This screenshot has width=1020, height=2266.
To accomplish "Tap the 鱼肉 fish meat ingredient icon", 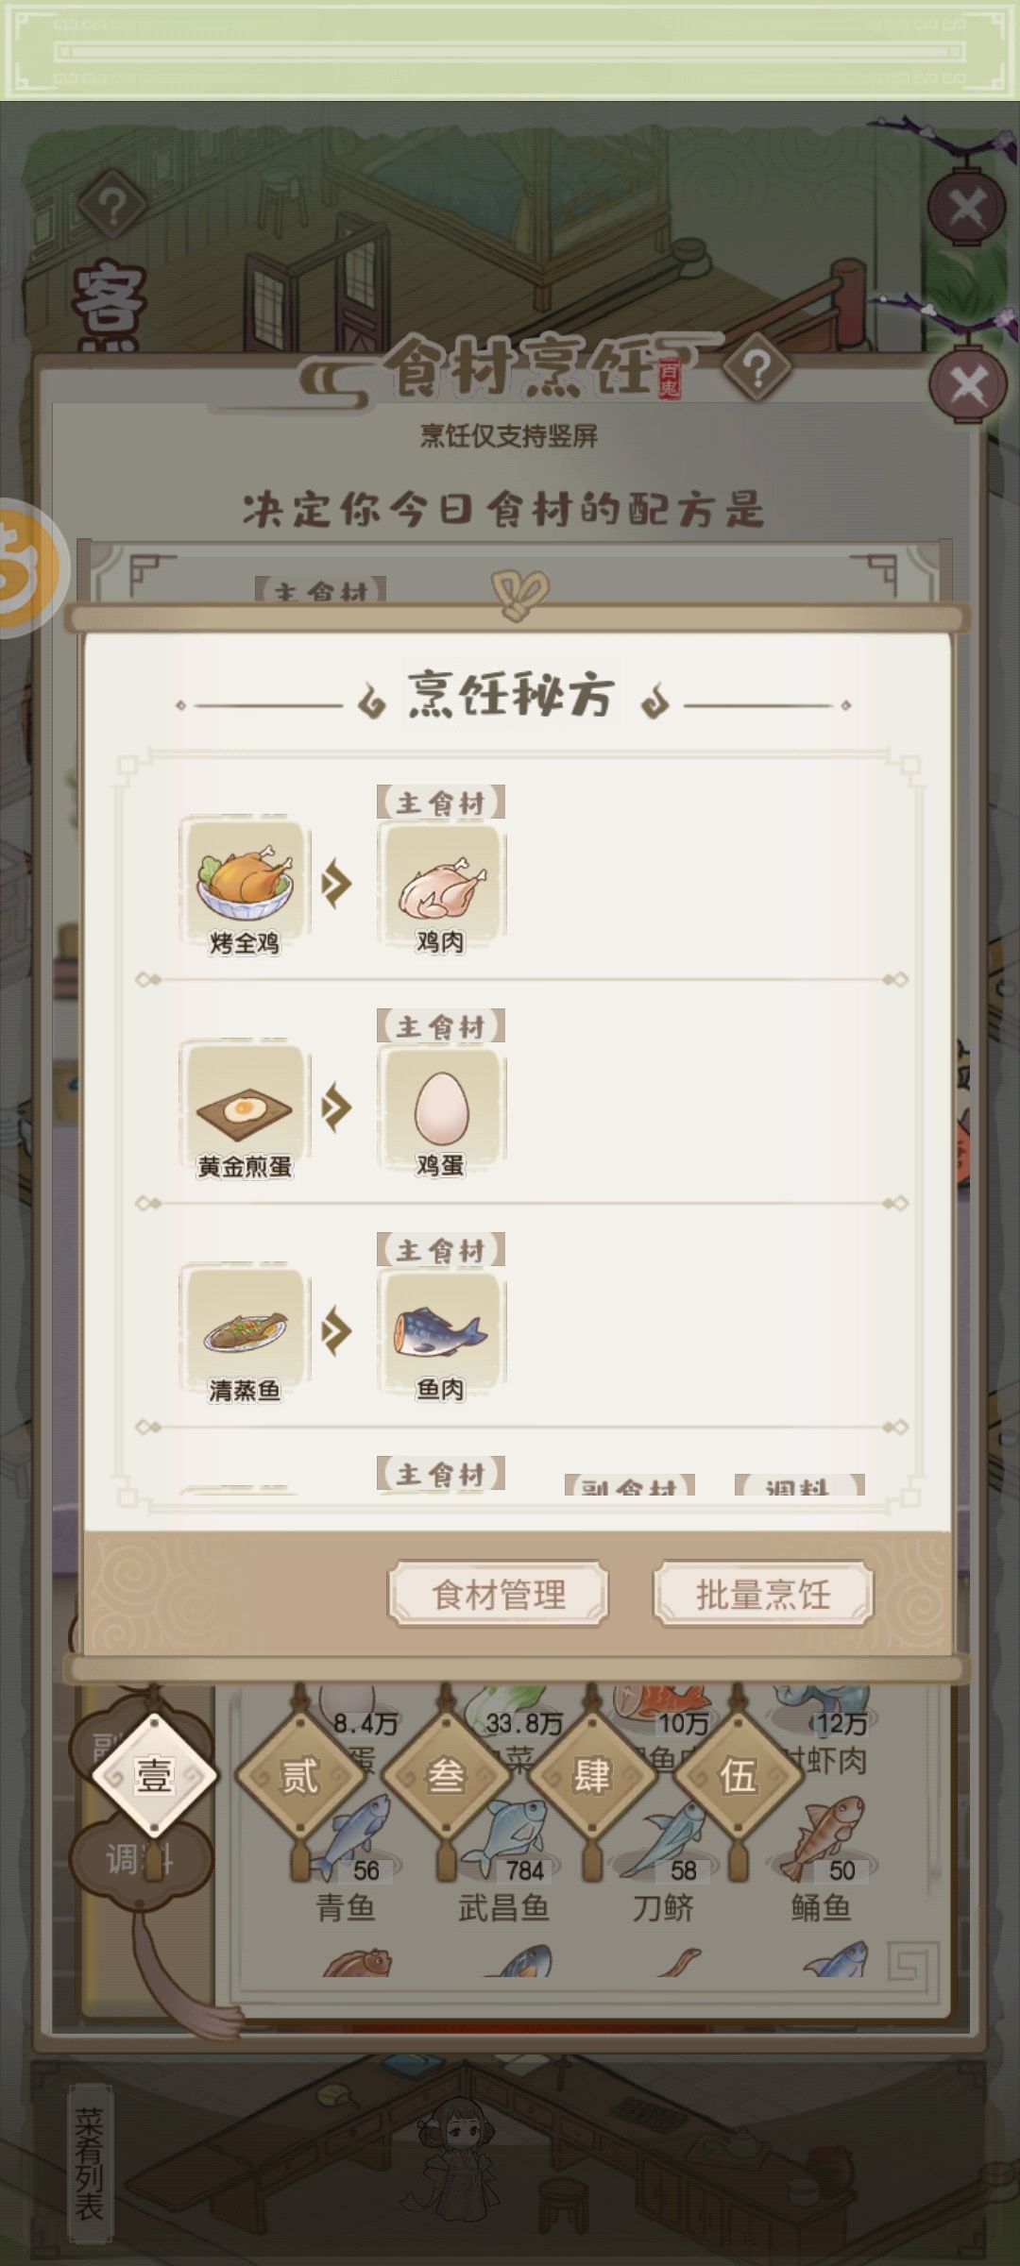I will pos(440,1332).
